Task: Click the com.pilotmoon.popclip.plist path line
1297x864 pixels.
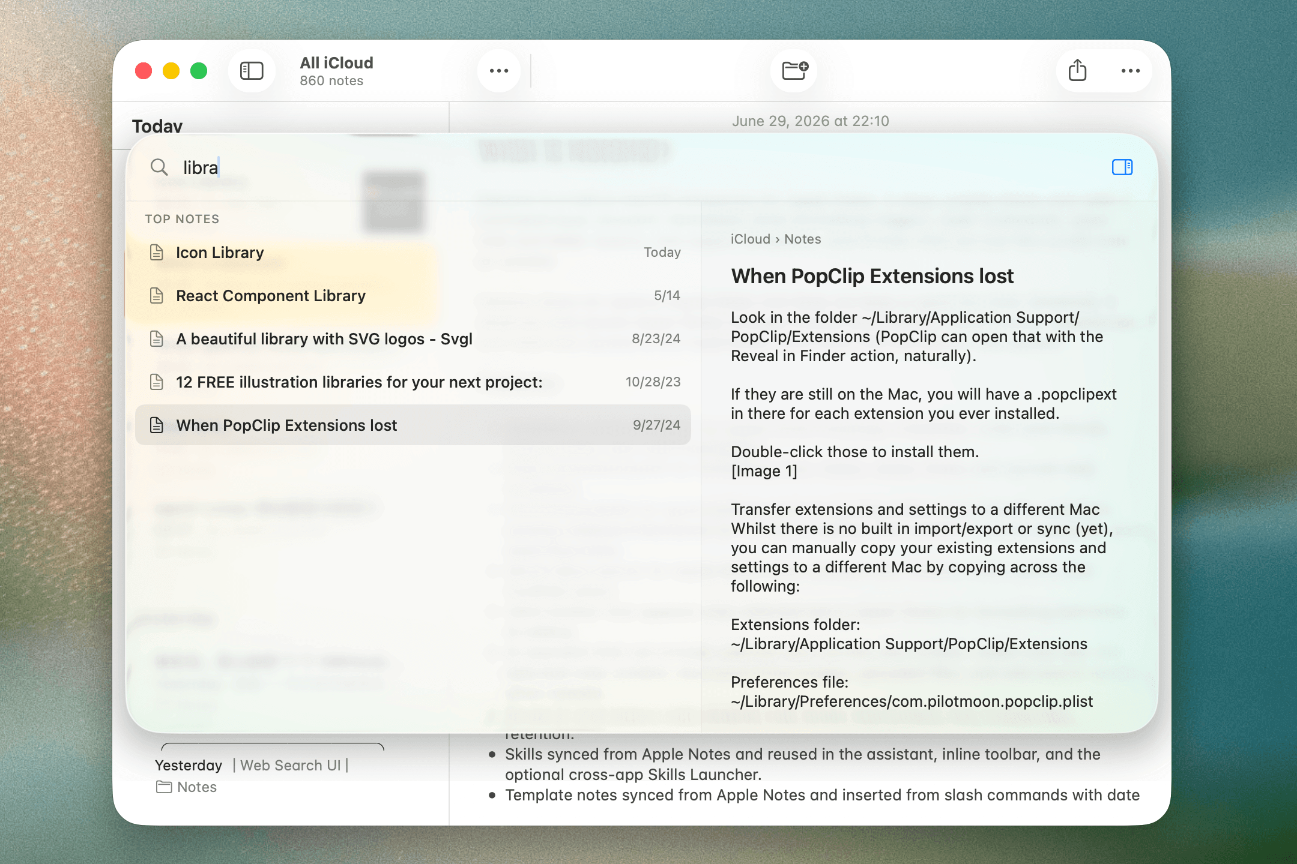Action: (x=912, y=701)
